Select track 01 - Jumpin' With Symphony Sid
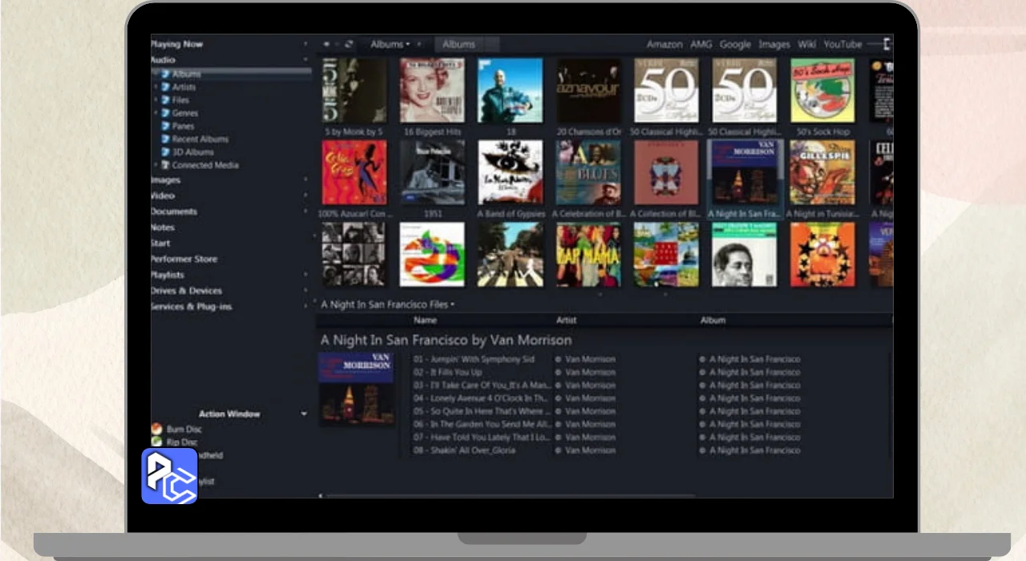The height and width of the screenshot is (561, 1026). 473,359
